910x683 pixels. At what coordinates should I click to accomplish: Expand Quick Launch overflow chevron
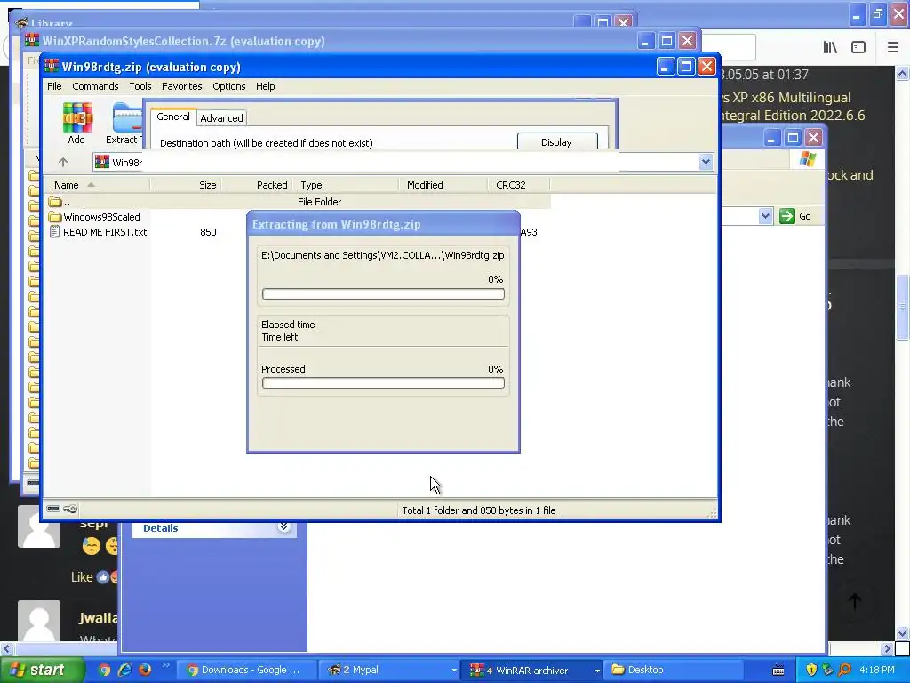coord(166,665)
